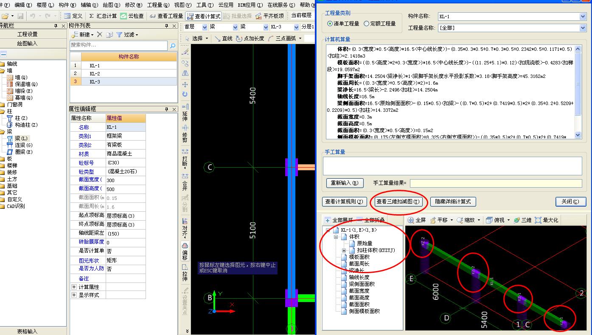Select 模板面积 item in result tree
The height and width of the screenshot is (335, 592).
pos(359,257)
